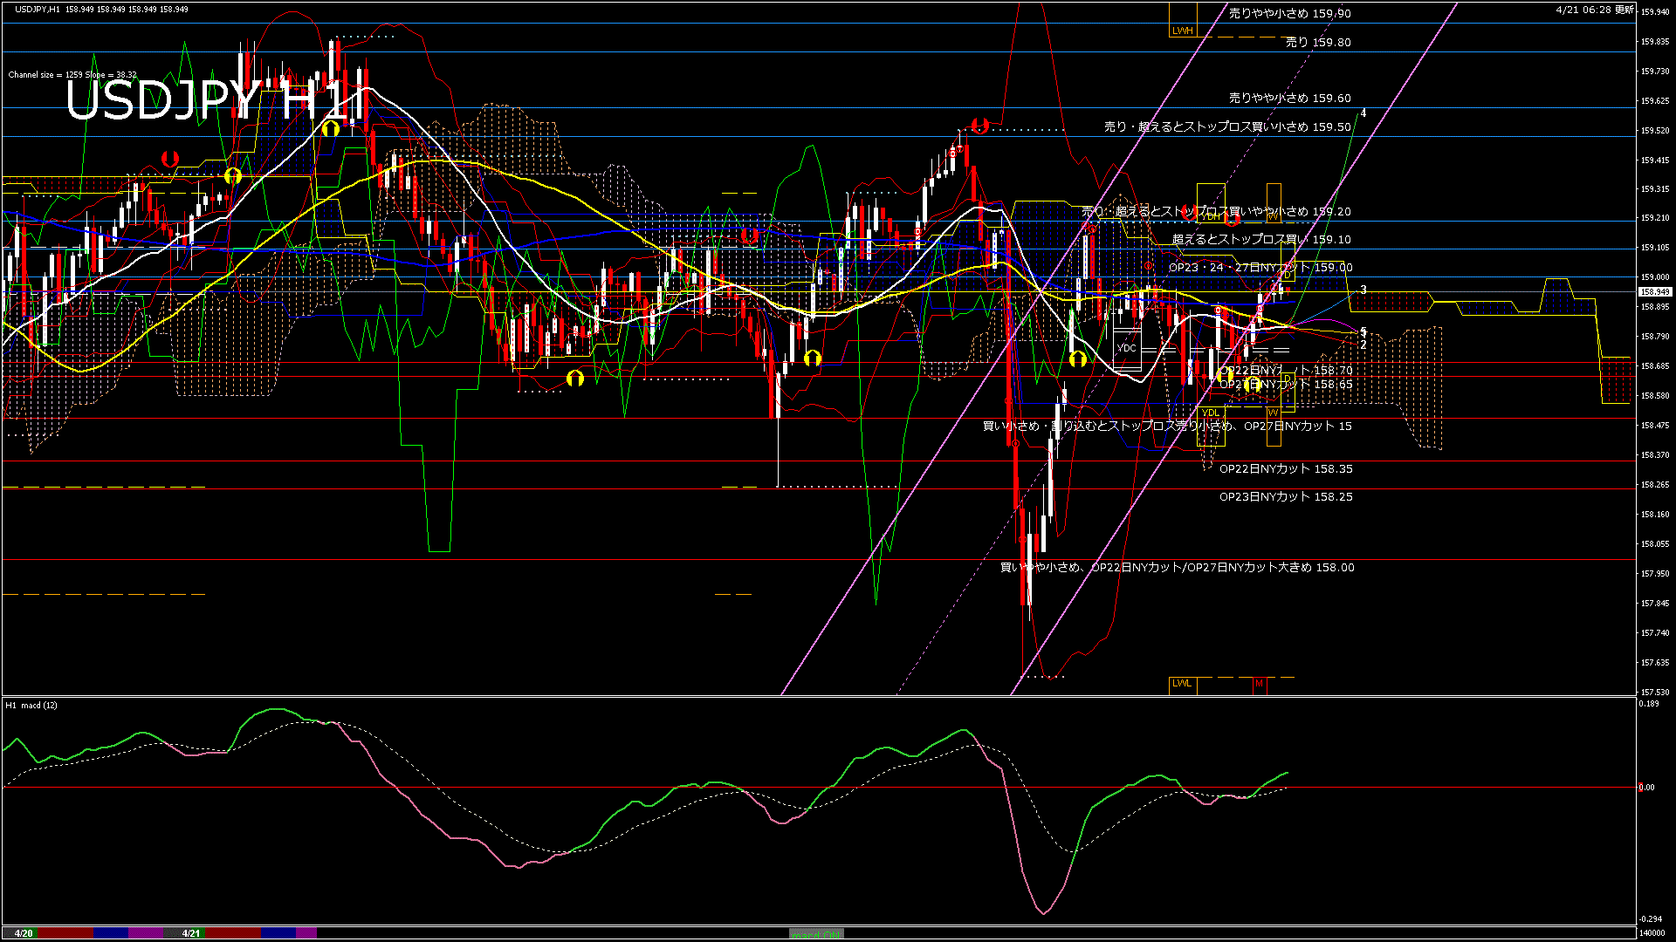The width and height of the screenshot is (1676, 942).
Task: Click the orange LWH level box
Action: point(1182,31)
